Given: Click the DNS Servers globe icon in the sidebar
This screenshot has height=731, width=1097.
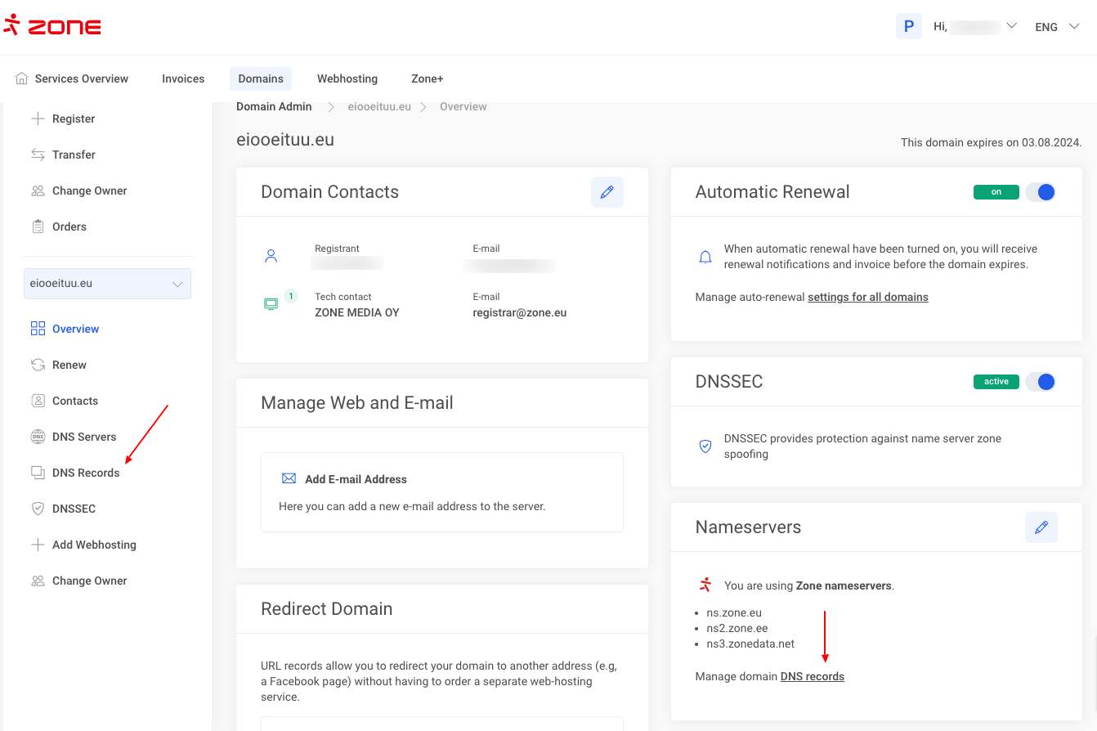Looking at the screenshot, I should [x=38, y=437].
